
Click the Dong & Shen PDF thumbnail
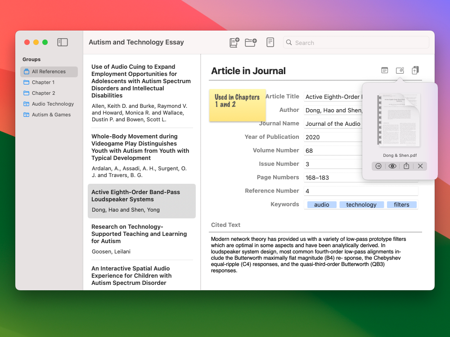[x=400, y=120]
